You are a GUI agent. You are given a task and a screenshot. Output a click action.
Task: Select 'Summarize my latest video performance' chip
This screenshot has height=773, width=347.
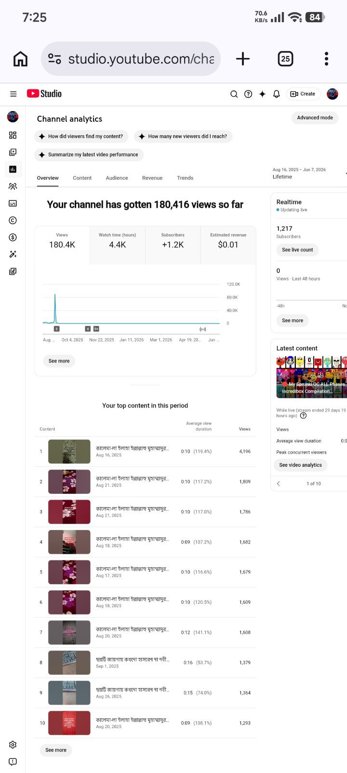click(89, 155)
